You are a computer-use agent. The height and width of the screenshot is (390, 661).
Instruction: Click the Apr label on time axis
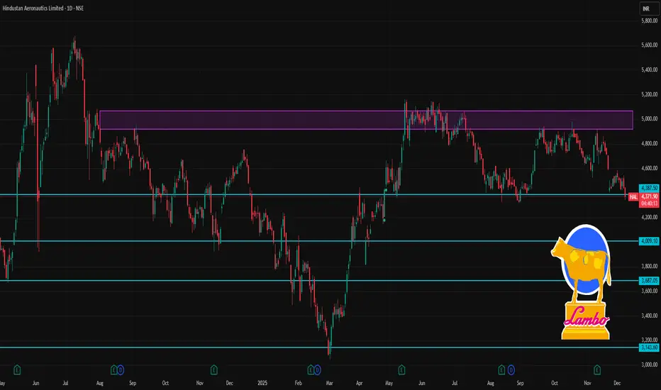click(x=359, y=383)
